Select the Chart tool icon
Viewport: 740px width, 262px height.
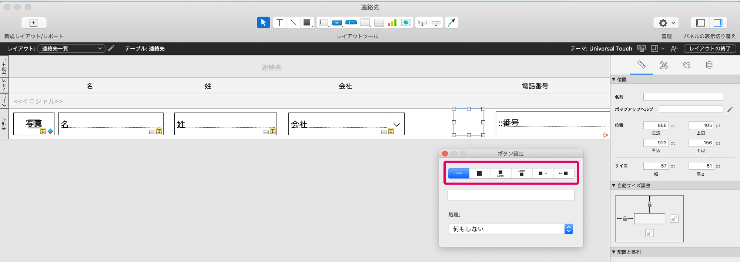click(392, 23)
